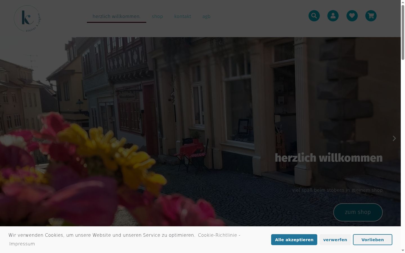
Task: Click the 'viel spaß beim stöbern' subtitle
Action: pyautogui.click(x=337, y=190)
